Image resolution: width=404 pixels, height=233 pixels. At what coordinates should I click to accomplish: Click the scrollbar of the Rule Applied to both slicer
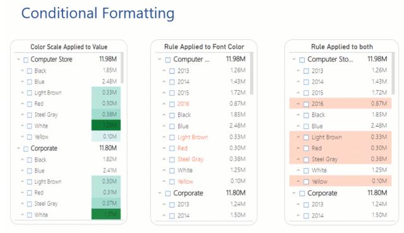(393, 73)
